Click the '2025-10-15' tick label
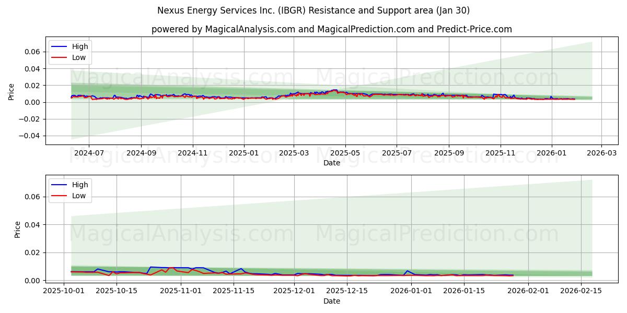 coord(117,292)
